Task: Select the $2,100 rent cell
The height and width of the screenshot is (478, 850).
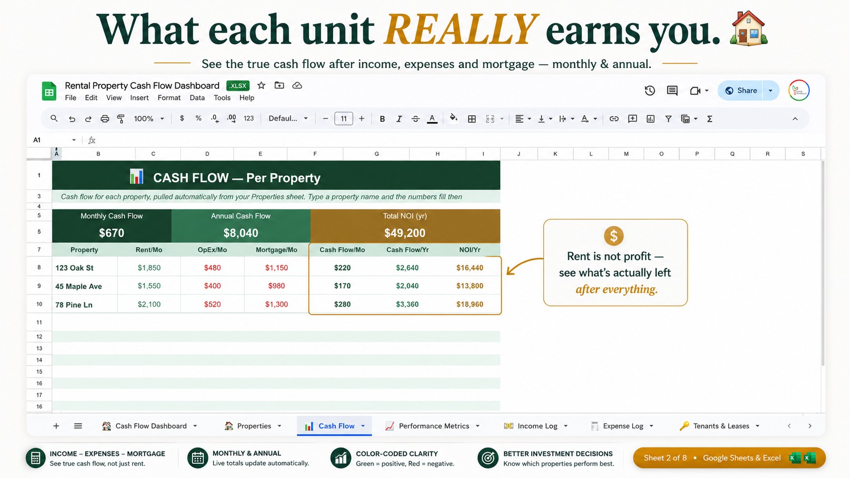Action: (x=149, y=304)
